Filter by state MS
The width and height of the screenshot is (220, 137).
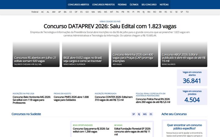(106, 12)
